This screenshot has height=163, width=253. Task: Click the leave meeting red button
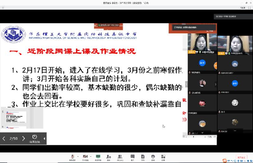click(241, 157)
